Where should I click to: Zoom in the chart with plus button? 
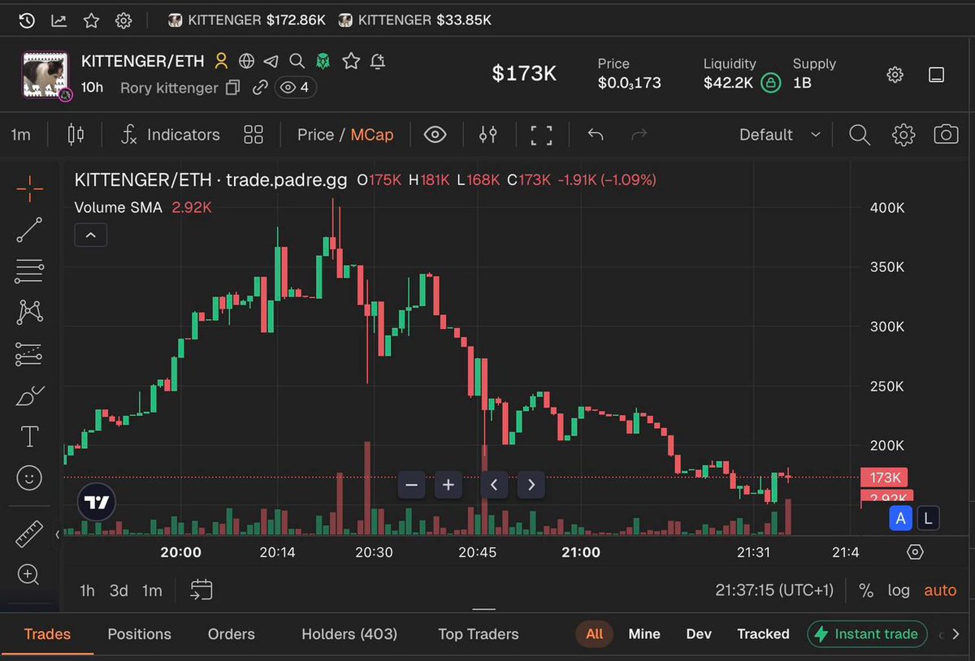tap(448, 486)
